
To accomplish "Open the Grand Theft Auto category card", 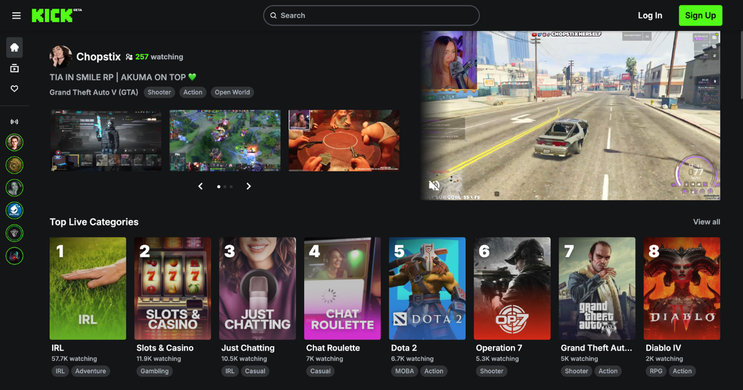I will click(x=597, y=288).
